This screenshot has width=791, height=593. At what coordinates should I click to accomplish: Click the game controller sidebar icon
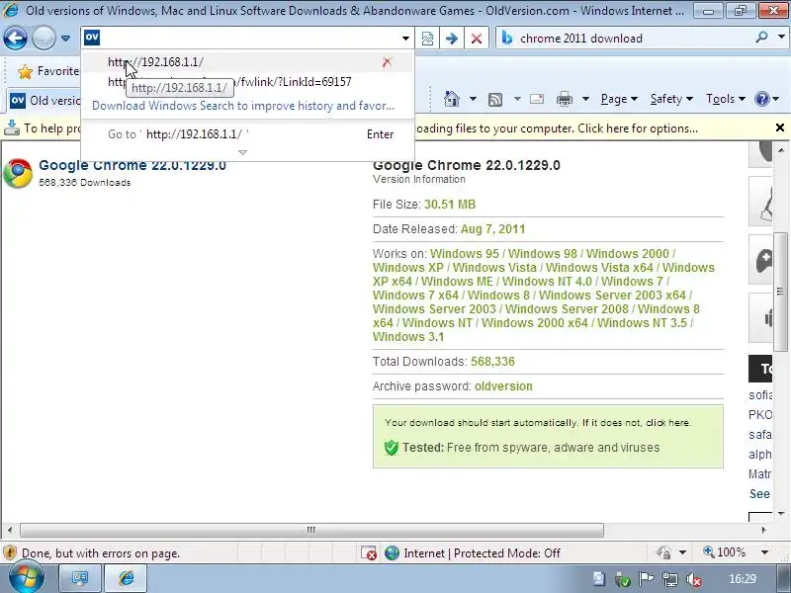point(762,261)
